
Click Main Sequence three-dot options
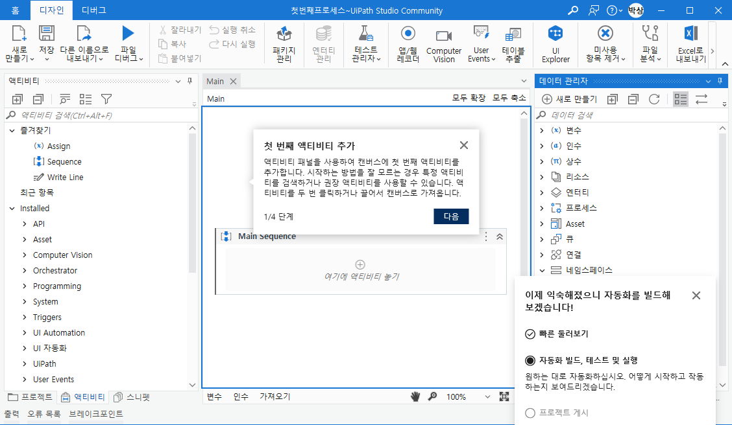pos(486,236)
